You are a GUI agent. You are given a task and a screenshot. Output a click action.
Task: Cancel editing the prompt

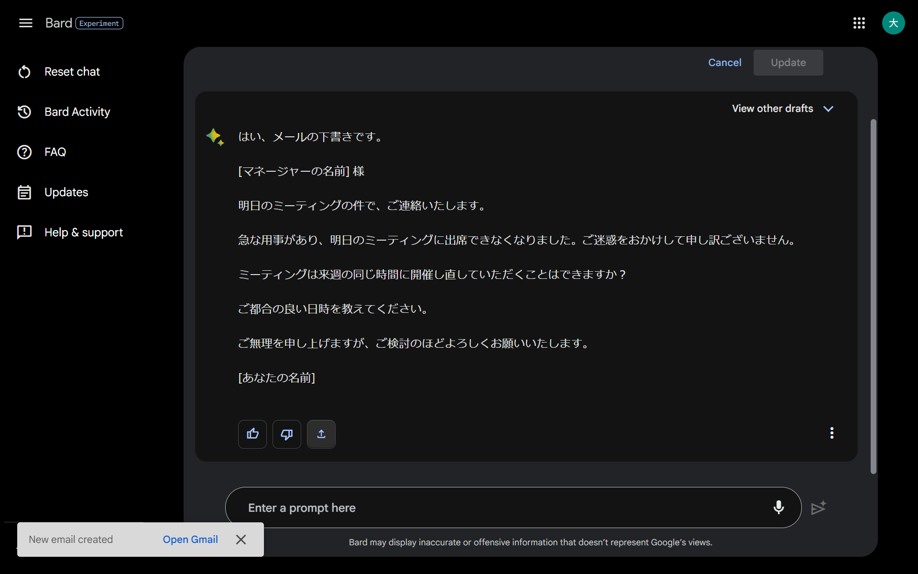[x=724, y=62]
